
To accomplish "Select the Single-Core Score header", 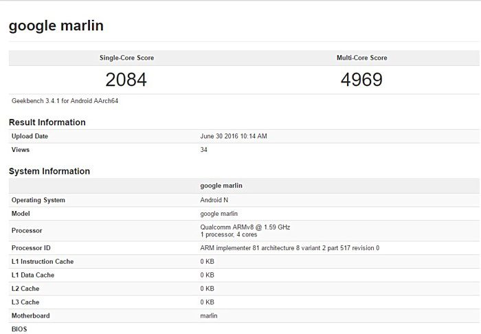I will tap(127, 58).
